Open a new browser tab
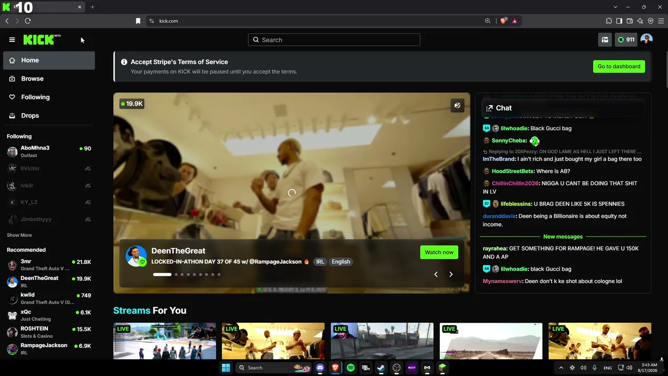This screenshot has width=668, height=376. tap(92, 7)
